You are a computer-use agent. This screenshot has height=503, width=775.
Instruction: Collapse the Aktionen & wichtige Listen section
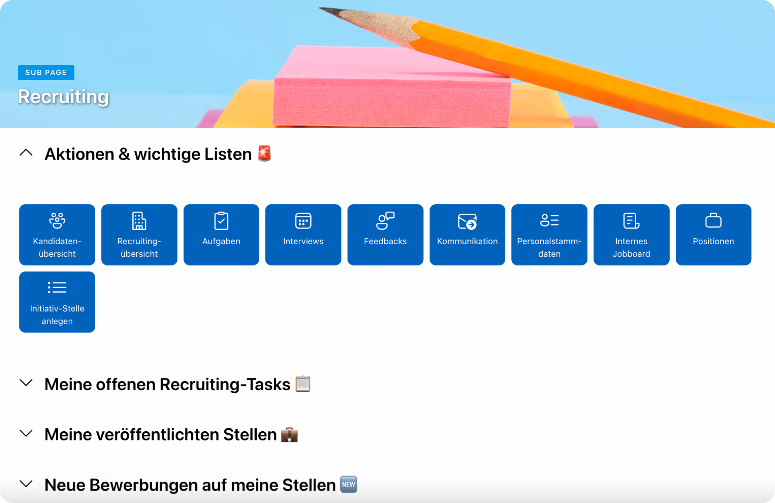coord(26,153)
